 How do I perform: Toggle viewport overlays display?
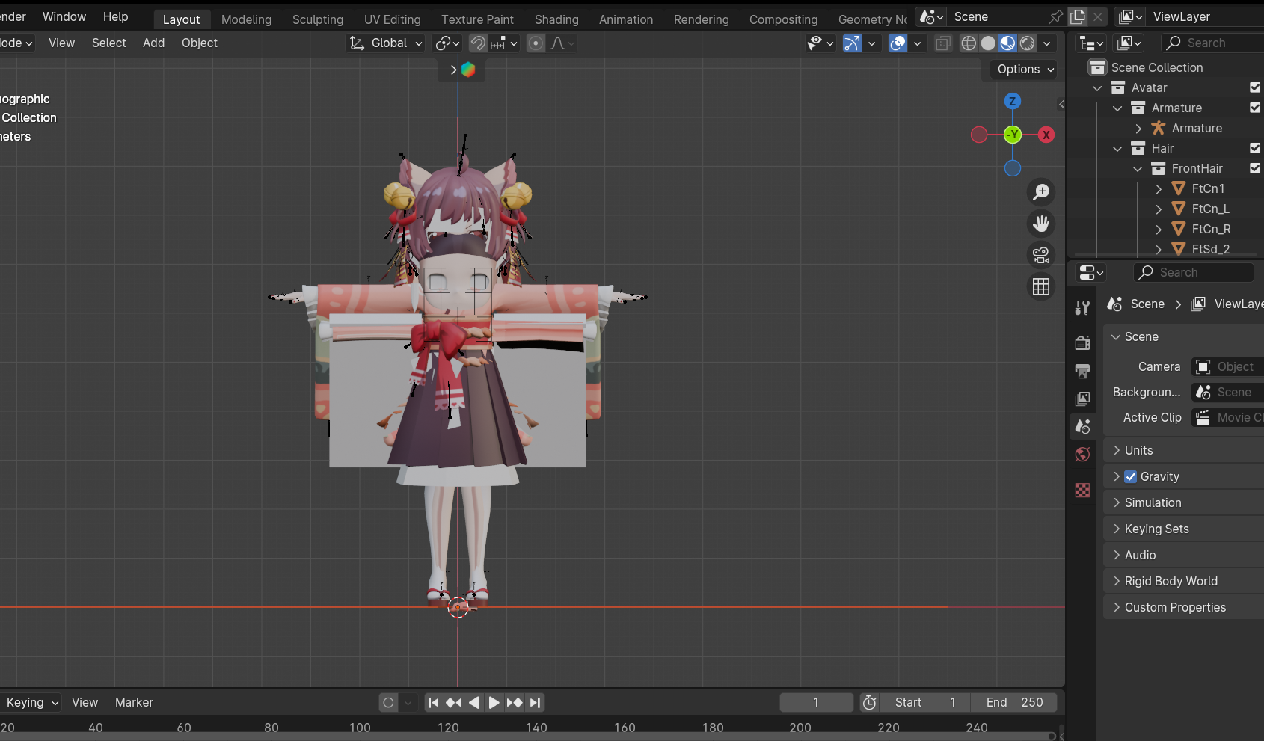click(898, 43)
